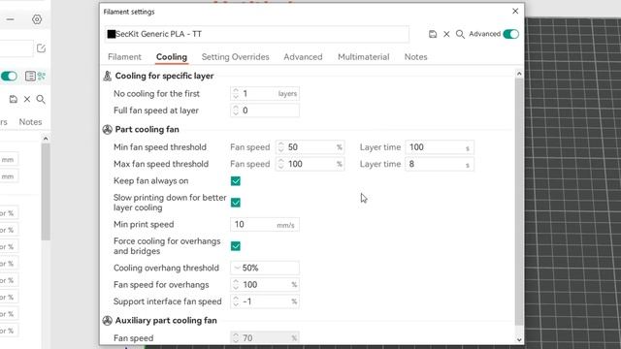Click the black filament color swatch

112,34
